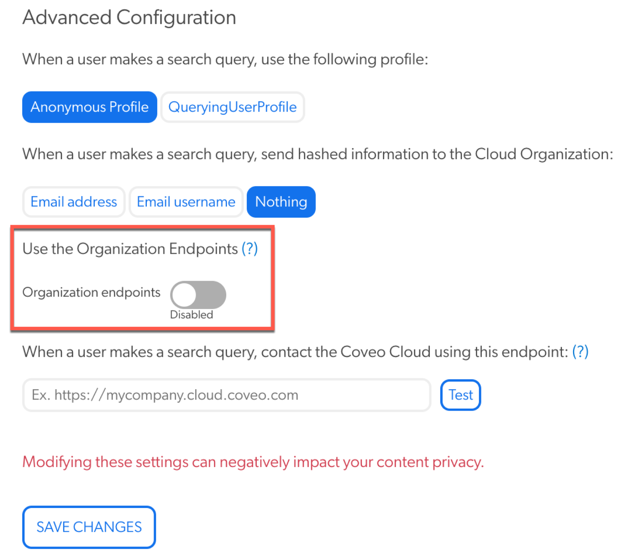The height and width of the screenshot is (556, 635).
Task: Click the red content privacy warning text
Action: pos(253,462)
